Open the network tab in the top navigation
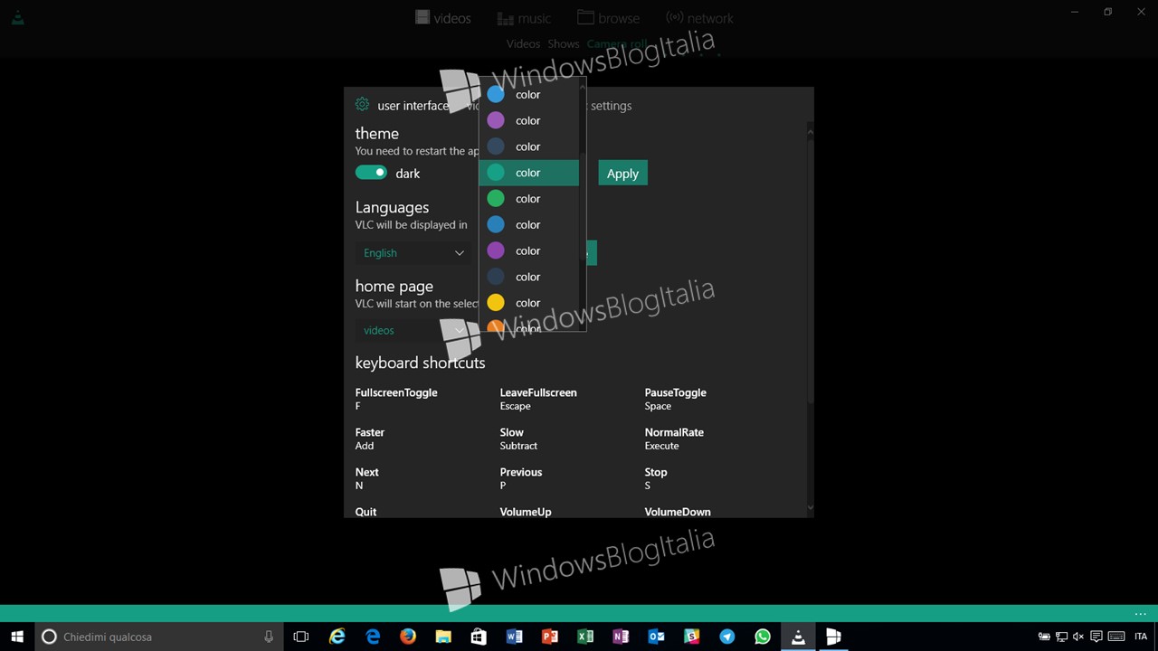 (x=699, y=18)
